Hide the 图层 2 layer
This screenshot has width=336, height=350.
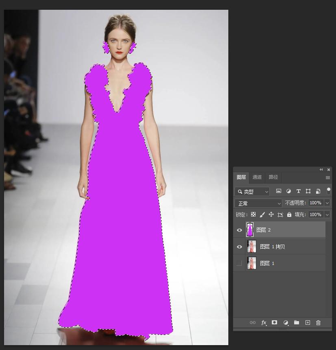coord(239,230)
